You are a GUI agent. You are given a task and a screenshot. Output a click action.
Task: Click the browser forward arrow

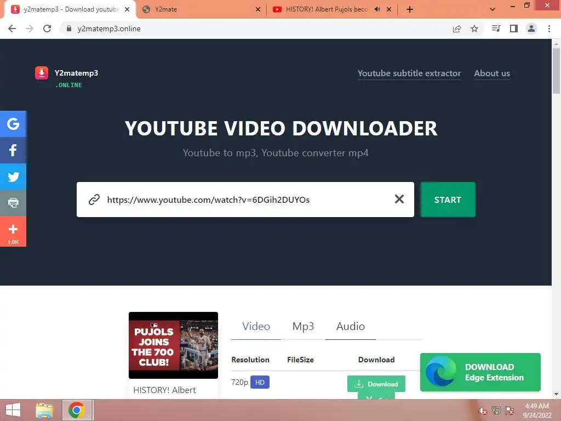(30, 29)
